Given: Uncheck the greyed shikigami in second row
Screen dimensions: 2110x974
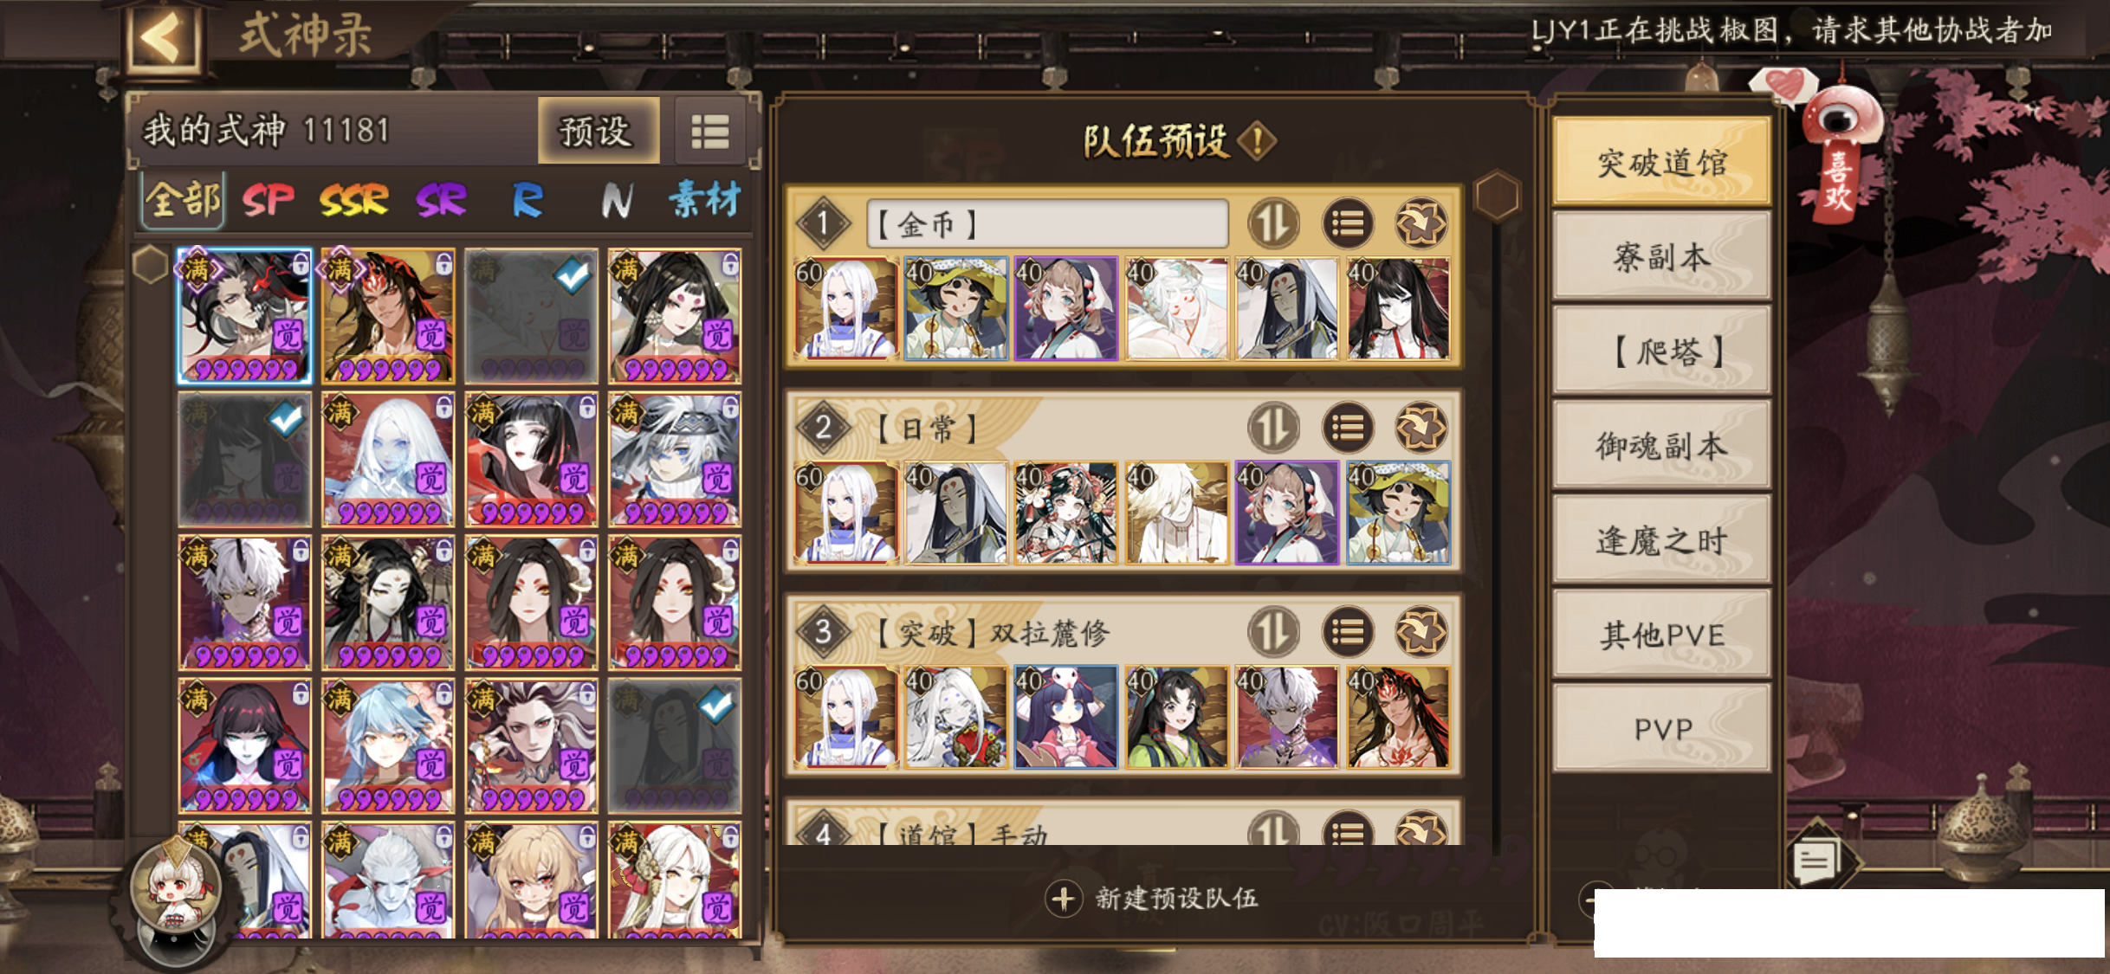Looking at the screenshot, I should (244, 460).
